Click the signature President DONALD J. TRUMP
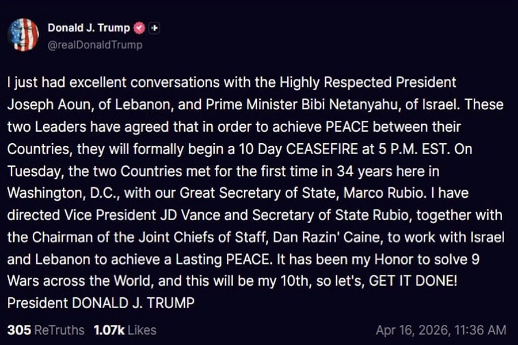The height and width of the screenshot is (345, 518). coord(101,302)
